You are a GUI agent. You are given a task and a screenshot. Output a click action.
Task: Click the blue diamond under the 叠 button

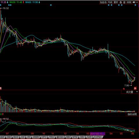pos(119,5)
